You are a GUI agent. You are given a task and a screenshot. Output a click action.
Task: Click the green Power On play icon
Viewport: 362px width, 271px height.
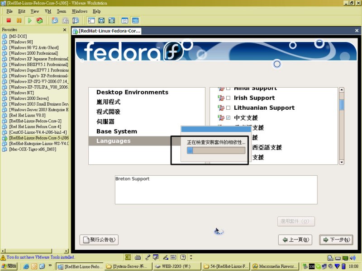coord(29,20)
